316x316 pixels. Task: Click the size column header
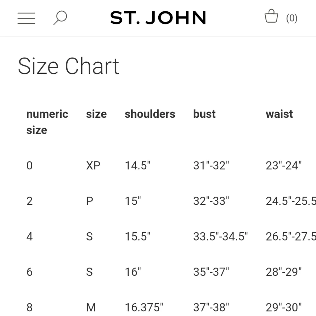pos(96,114)
